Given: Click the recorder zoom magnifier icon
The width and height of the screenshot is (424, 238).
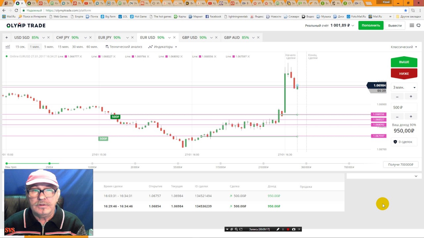Looking at the screenshot, I should pyautogui.click(x=236, y=229).
